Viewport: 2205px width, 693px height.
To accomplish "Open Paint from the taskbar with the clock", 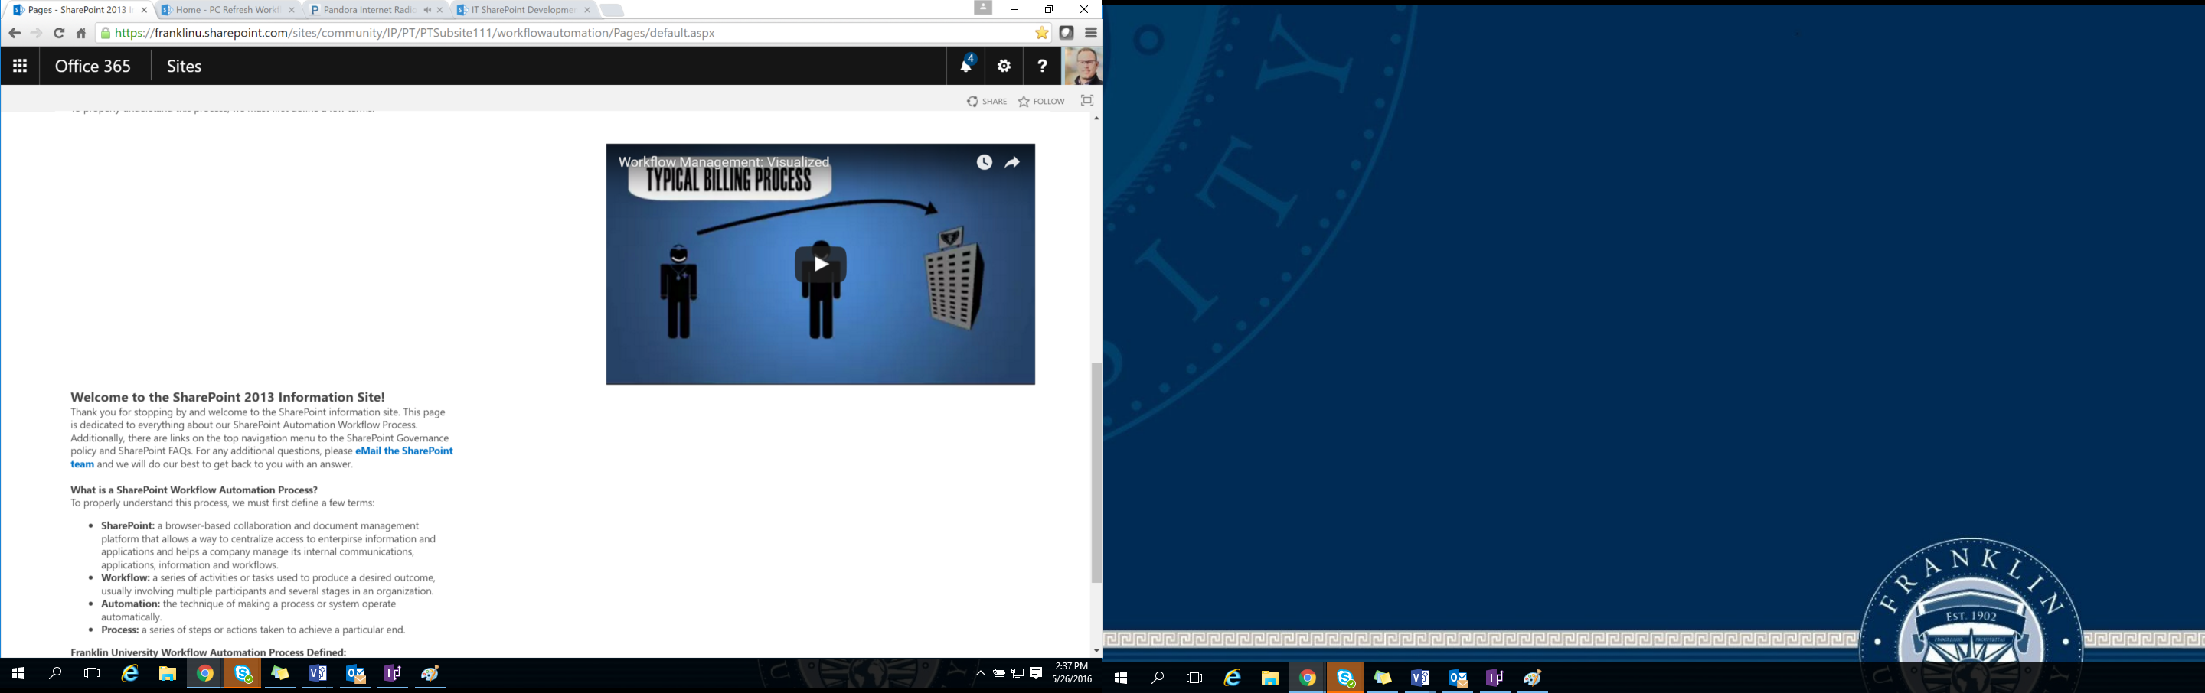I will [430, 674].
